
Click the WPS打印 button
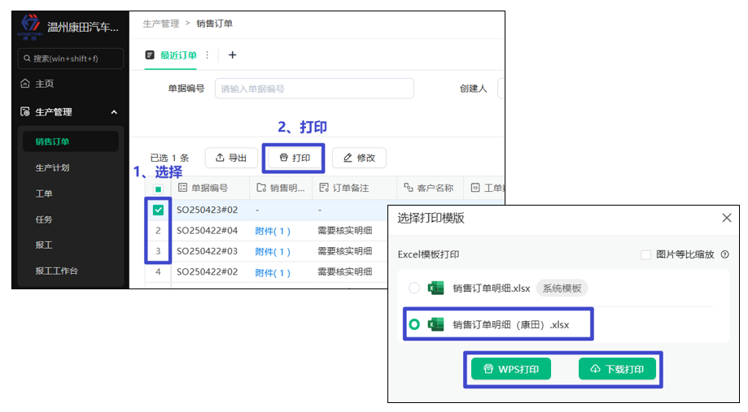511,369
